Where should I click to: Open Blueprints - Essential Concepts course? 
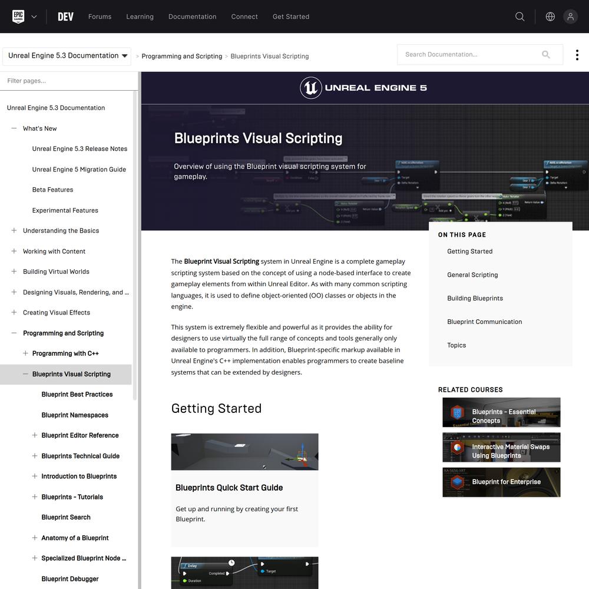point(501,412)
